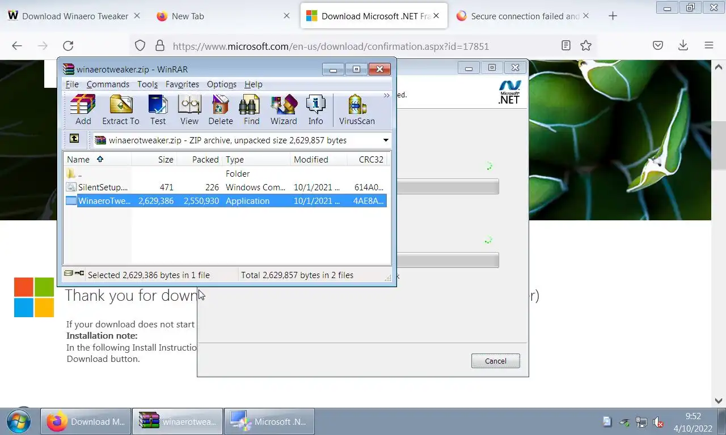
Task: Open the Firefox downloads panel arrow
Action: [683, 46]
